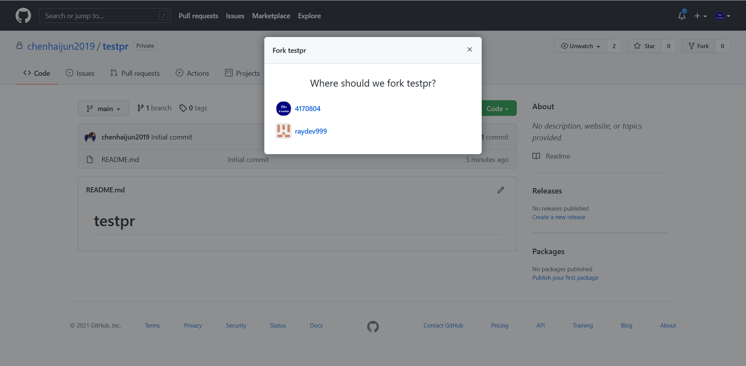Open the footer Security link
The image size is (746, 366).
(x=236, y=326)
